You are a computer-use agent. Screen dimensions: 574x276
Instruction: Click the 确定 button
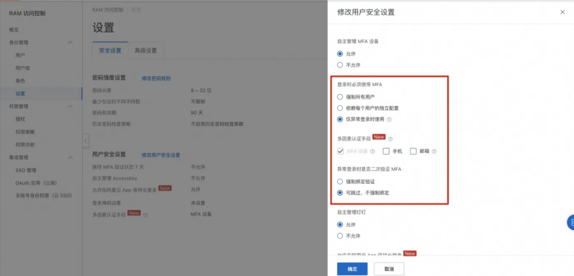pos(352,269)
